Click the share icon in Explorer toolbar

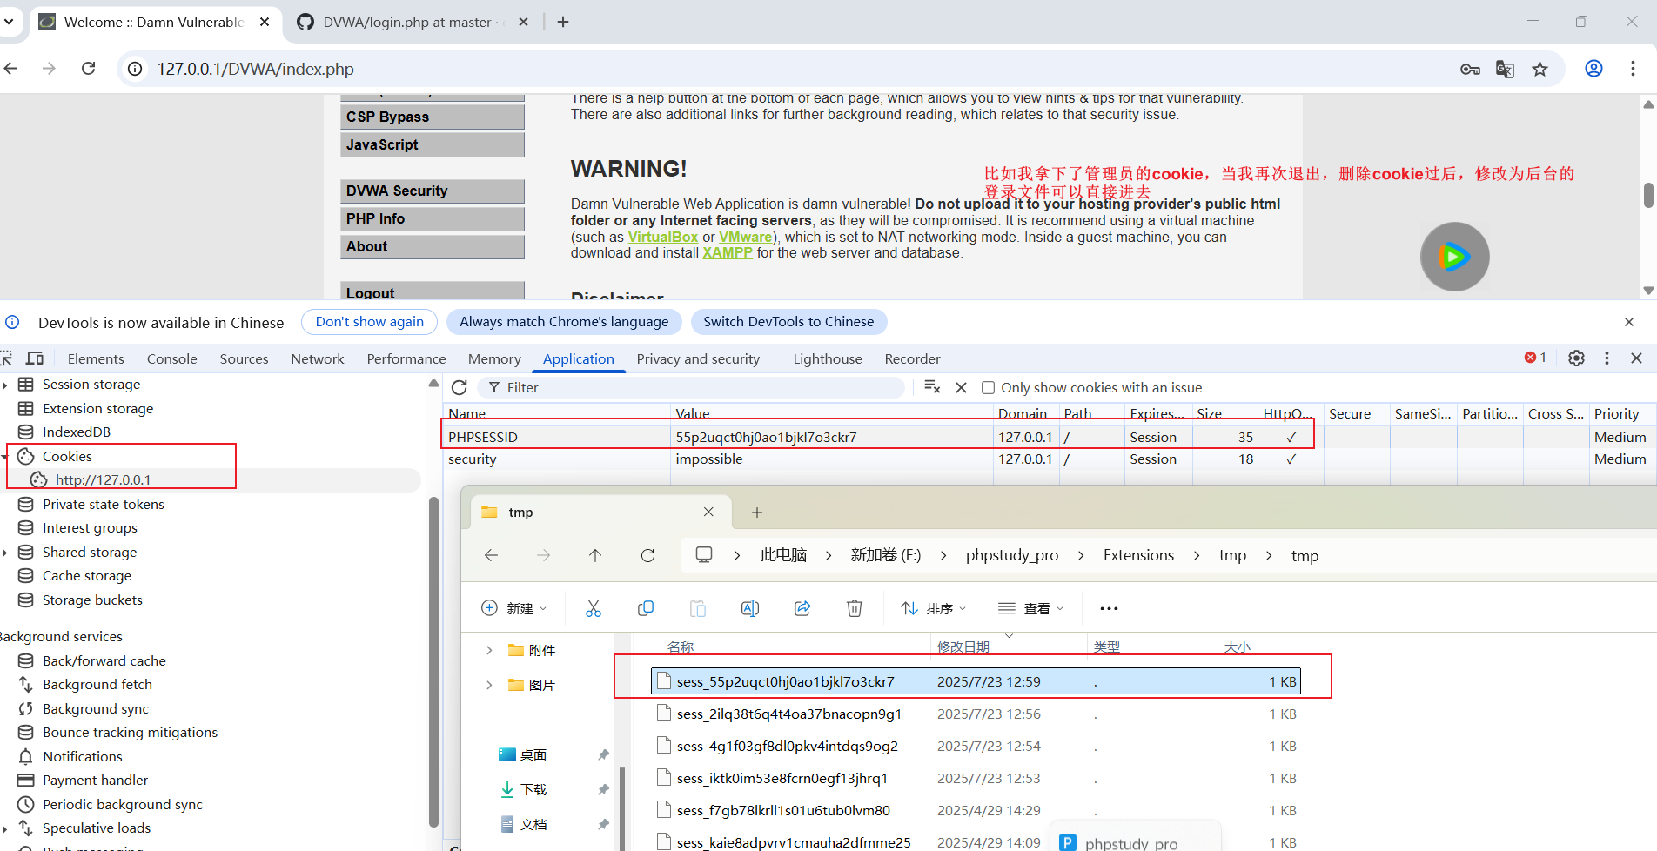(802, 608)
